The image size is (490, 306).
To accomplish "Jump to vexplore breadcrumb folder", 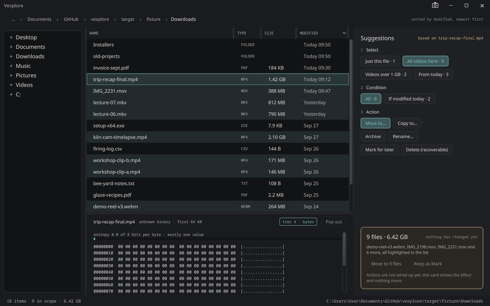I will [100, 19].
